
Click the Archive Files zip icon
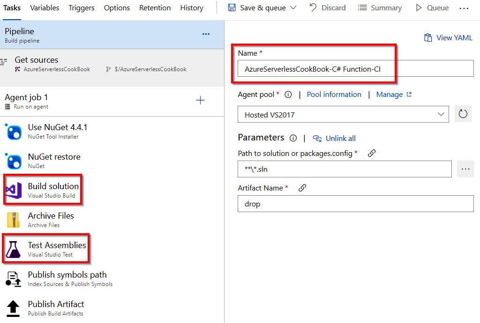[14, 220]
